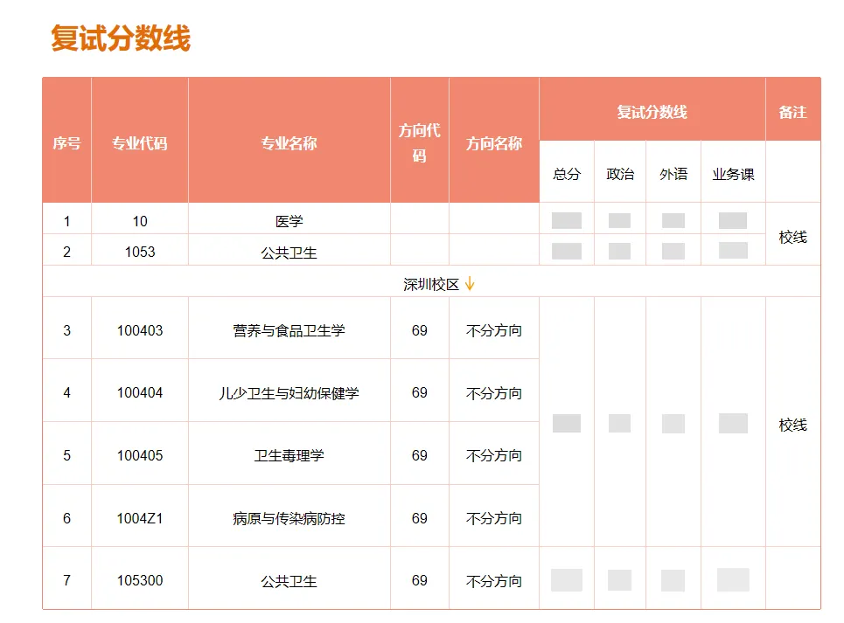This screenshot has height=623, width=844.
Task: Click direction code 69 in 100405 row
Action: 419,455
